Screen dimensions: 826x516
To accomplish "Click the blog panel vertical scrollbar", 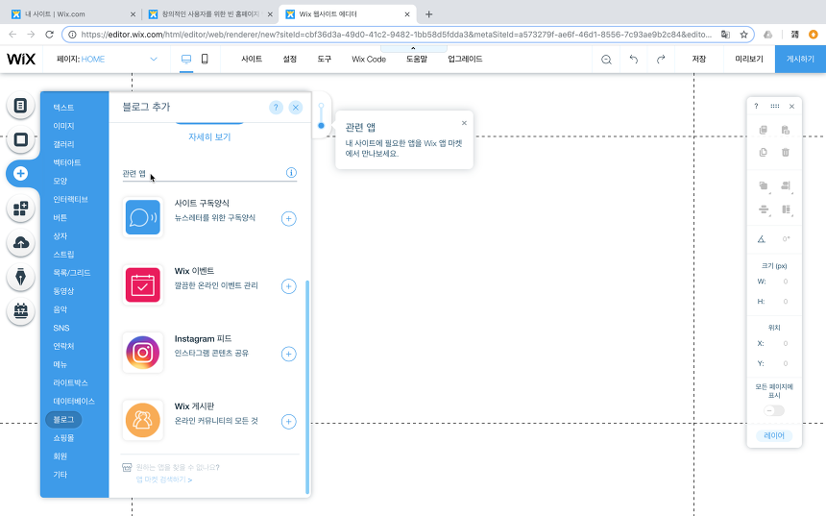I will (x=307, y=387).
